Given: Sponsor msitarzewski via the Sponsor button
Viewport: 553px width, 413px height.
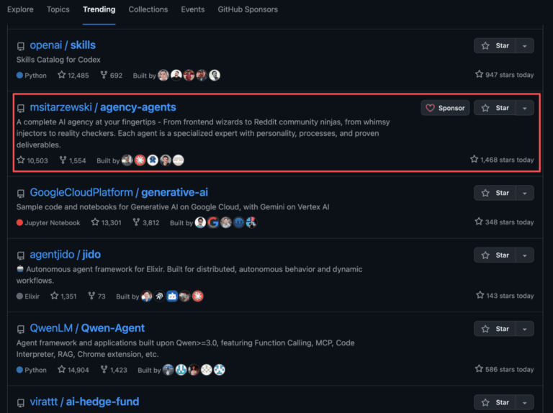Looking at the screenshot, I should coord(445,108).
